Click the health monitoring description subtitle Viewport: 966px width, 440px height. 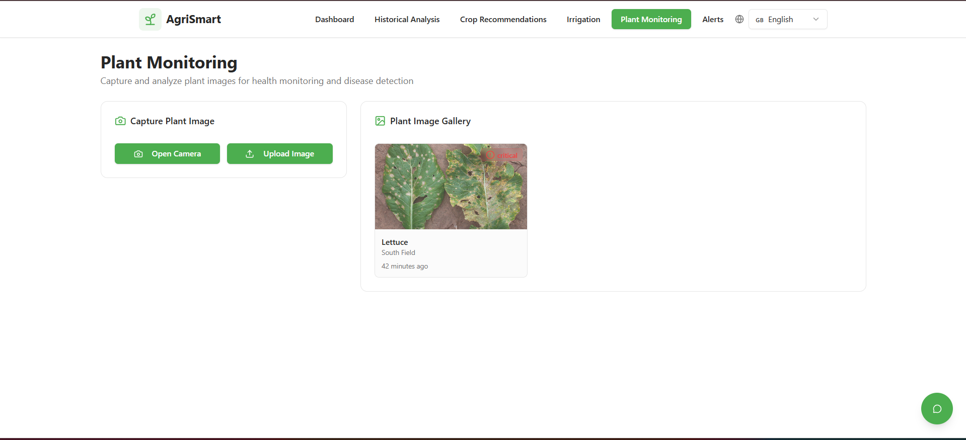pos(257,81)
